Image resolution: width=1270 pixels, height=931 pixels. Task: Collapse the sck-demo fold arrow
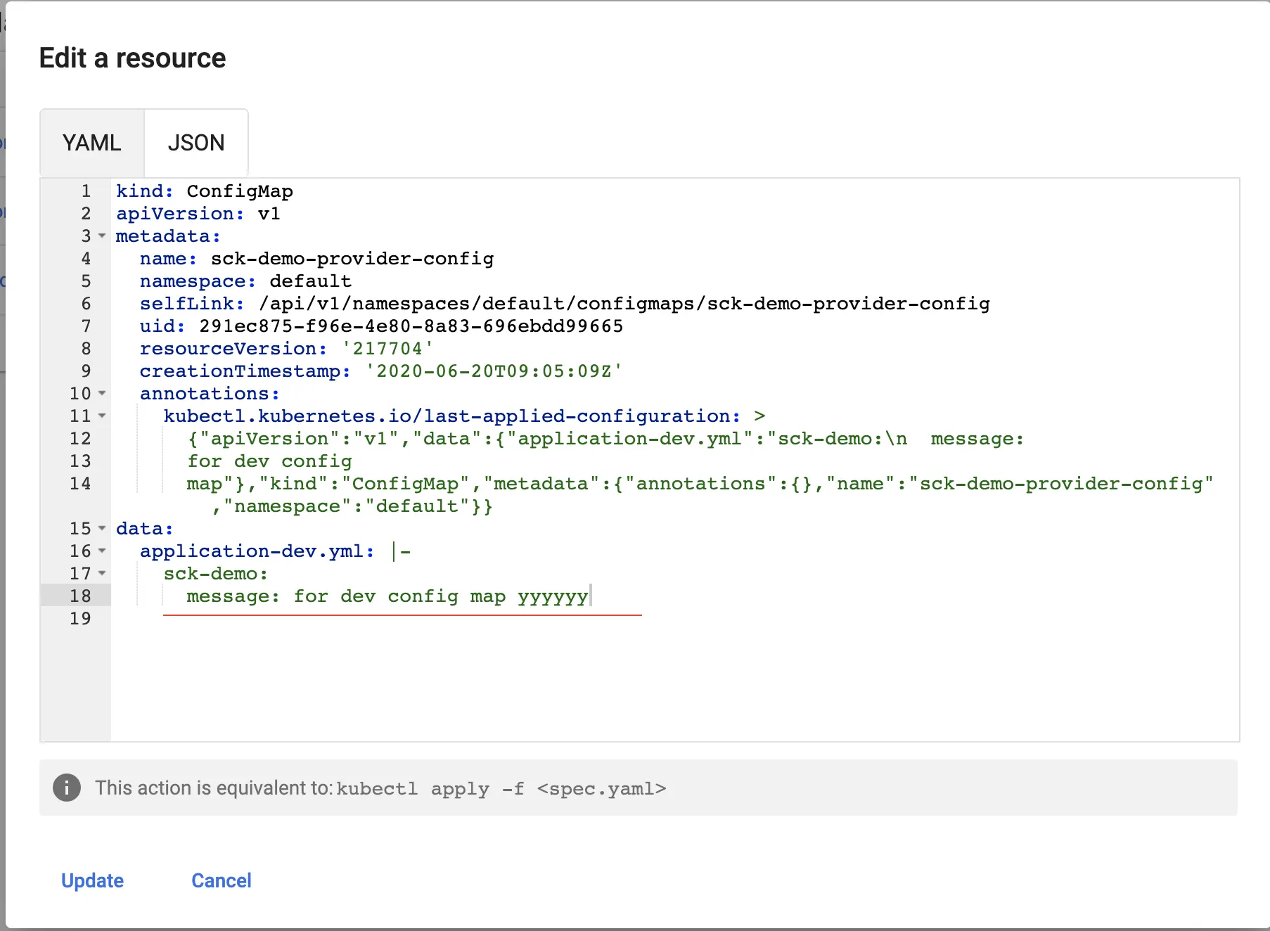tap(102, 574)
